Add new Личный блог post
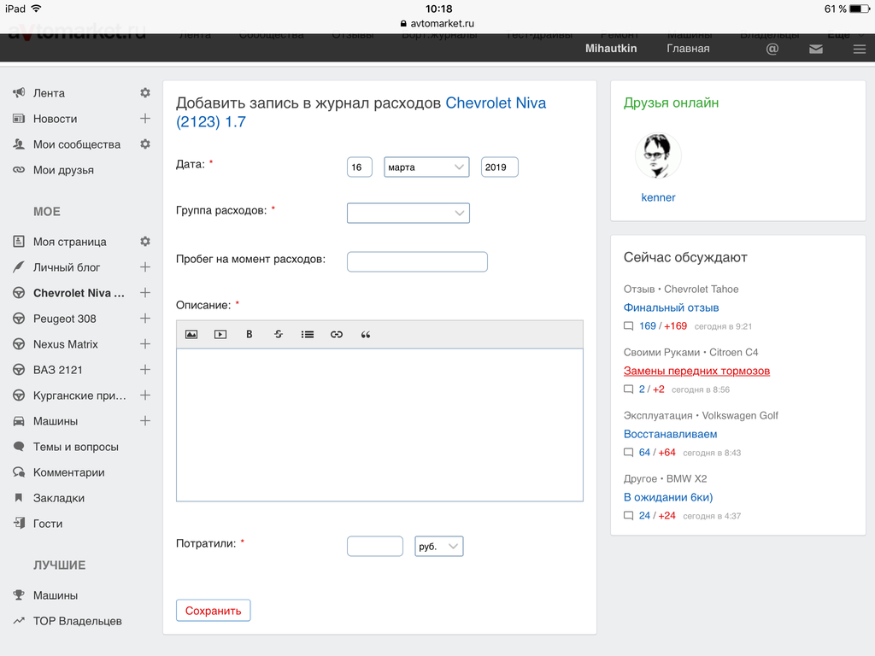The width and height of the screenshot is (875, 656). [145, 267]
